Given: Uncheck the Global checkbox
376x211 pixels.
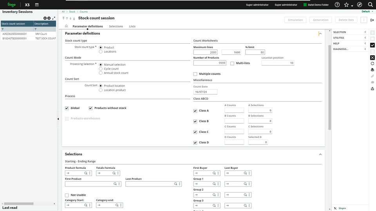Looking at the screenshot, I should [x=67, y=108].
